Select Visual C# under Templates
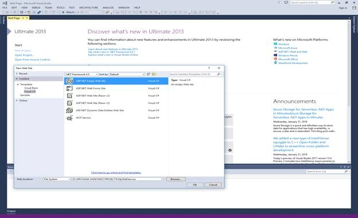 point(30,92)
